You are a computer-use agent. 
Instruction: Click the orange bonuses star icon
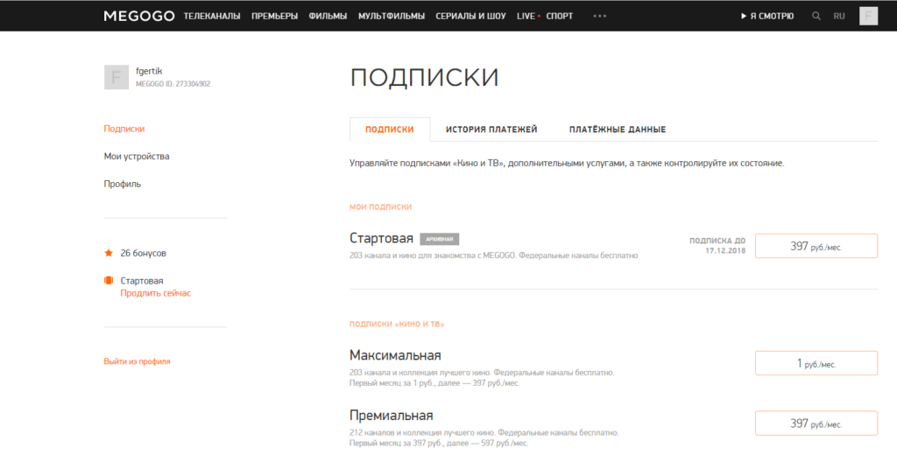[109, 253]
